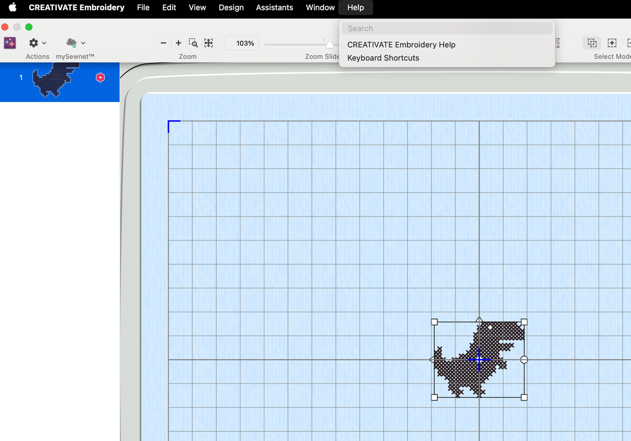This screenshot has height=441, width=631.
Task: Click the red close window button
Action: [5, 27]
